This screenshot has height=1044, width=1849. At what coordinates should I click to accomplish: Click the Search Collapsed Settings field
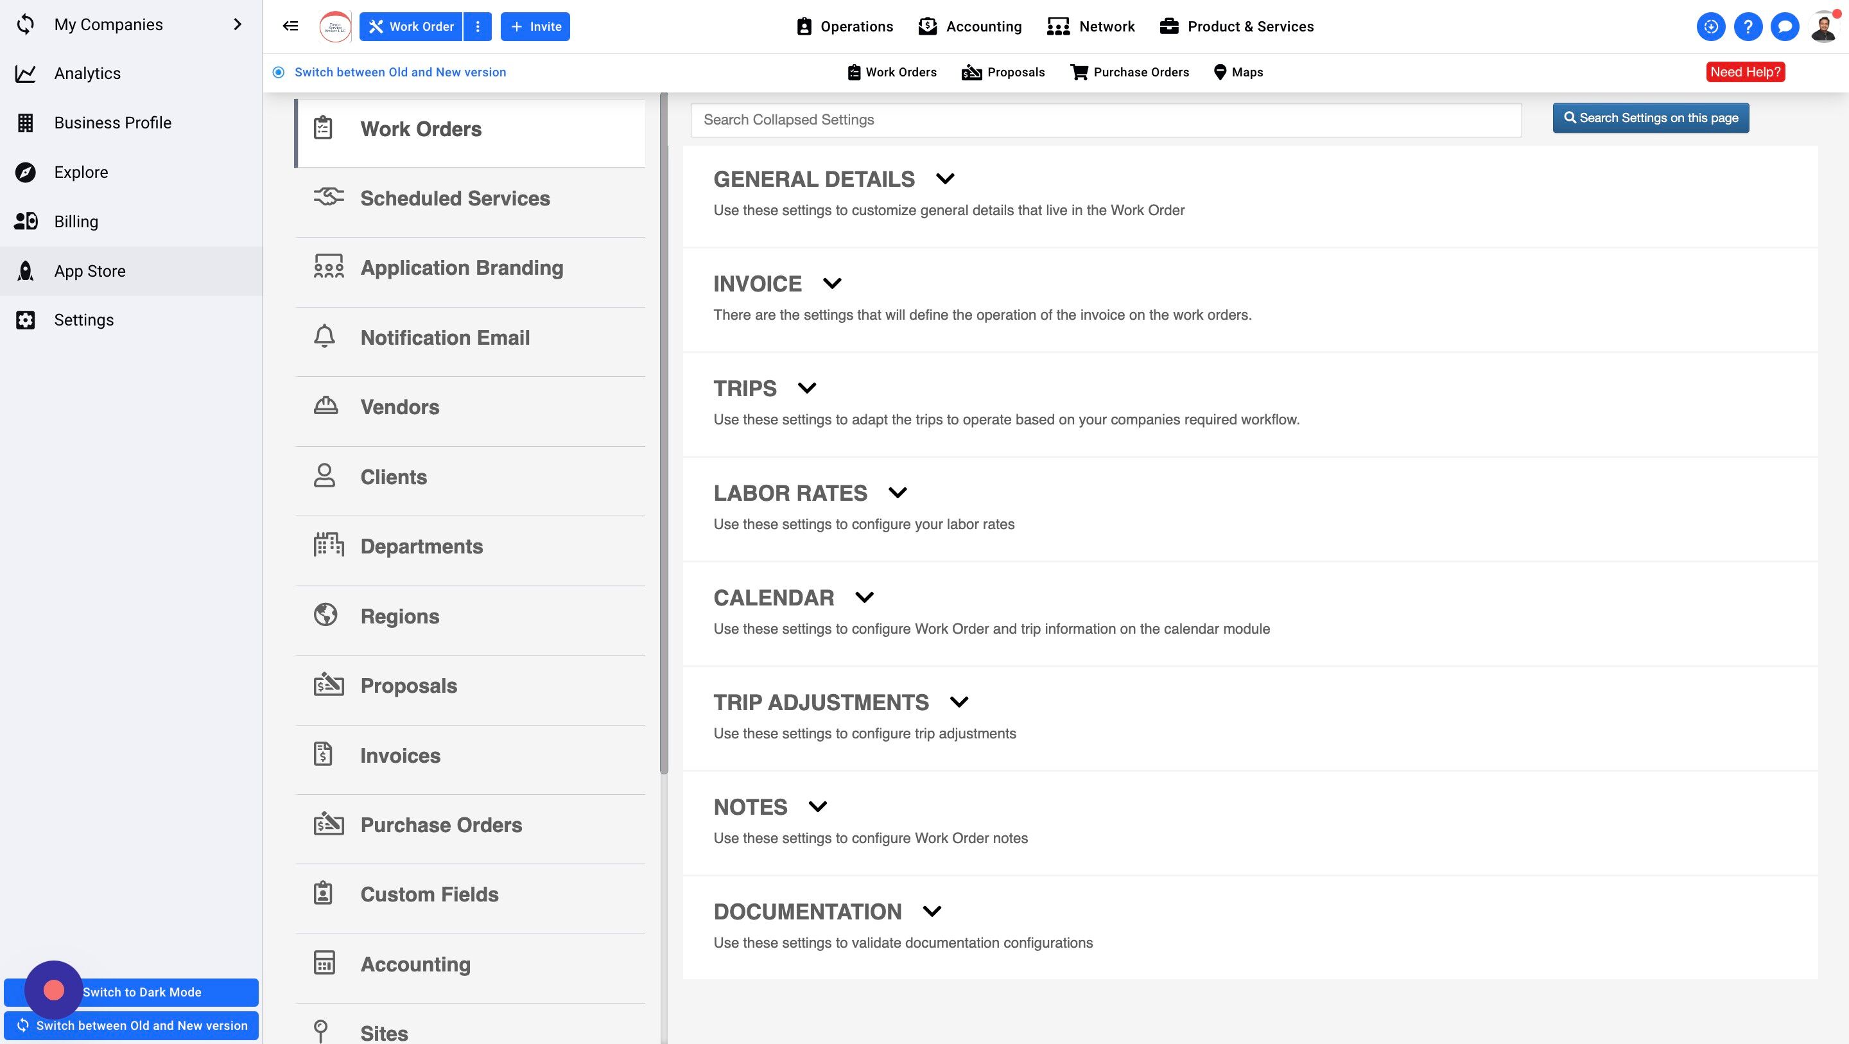[1106, 120]
